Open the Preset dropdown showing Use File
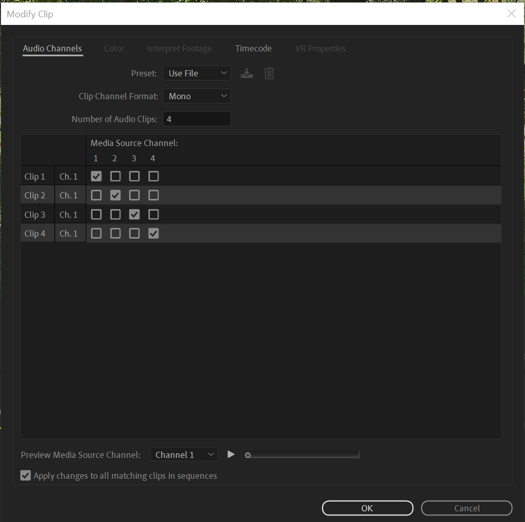This screenshot has width=525, height=522. click(x=197, y=73)
